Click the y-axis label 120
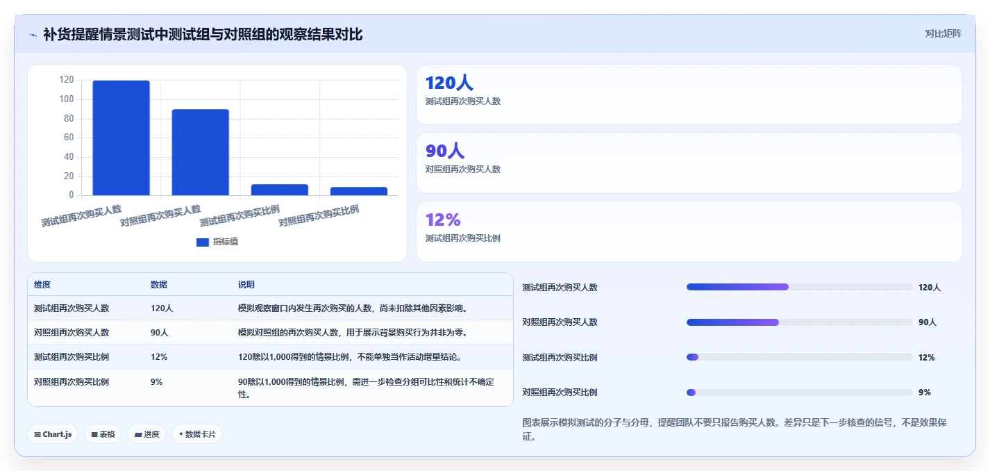This screenshot has height=471, width=990. point(67,80)
